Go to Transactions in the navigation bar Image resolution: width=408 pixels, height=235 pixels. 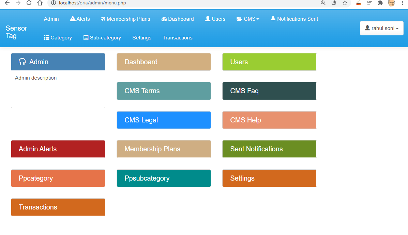(178, 38)
